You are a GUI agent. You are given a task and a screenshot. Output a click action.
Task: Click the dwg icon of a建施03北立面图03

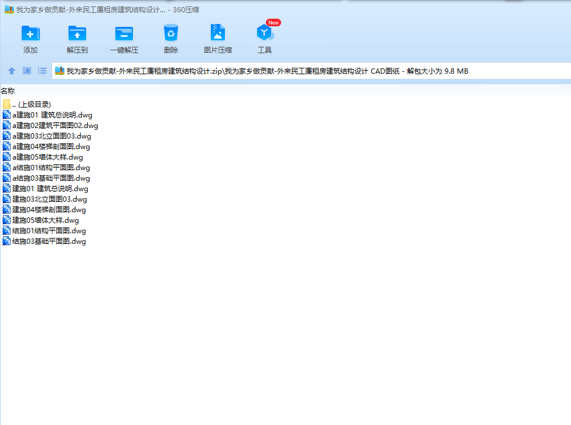6,136
